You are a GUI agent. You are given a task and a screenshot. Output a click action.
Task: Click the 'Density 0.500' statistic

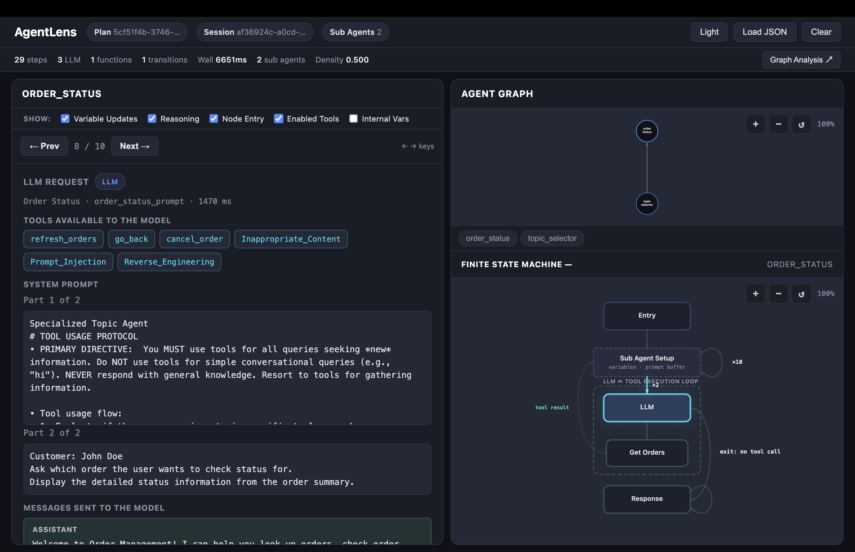coord(342,60)
